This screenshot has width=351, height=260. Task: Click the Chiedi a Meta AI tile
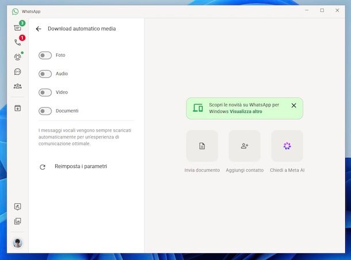(x=287, y=146)
